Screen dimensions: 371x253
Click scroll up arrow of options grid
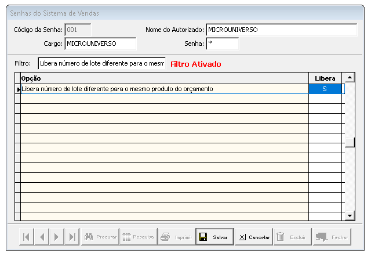click(x=350, y=78)
